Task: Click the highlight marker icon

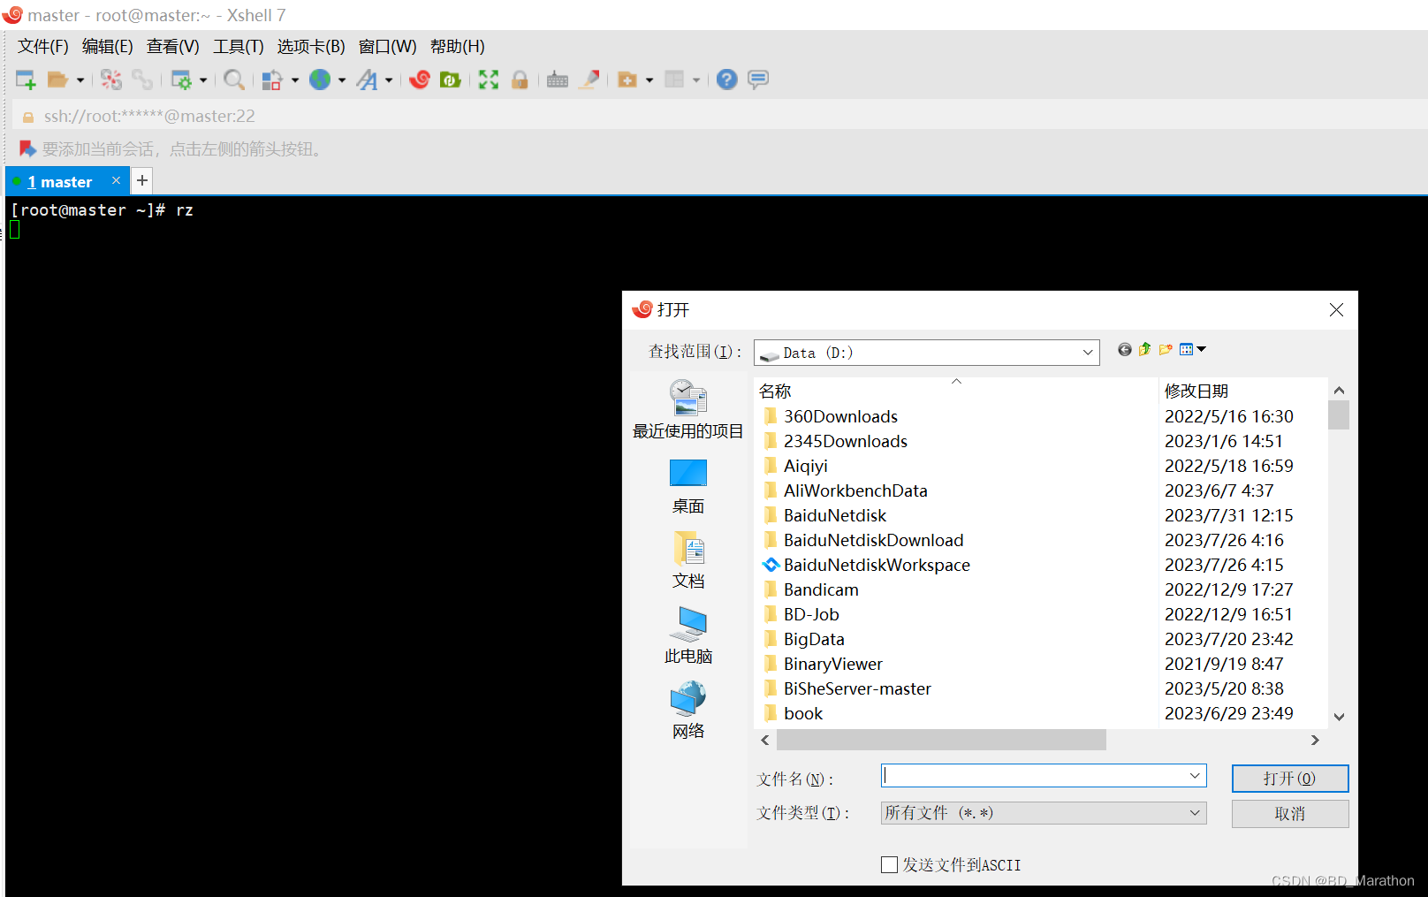Action: (x=589, y=80)
